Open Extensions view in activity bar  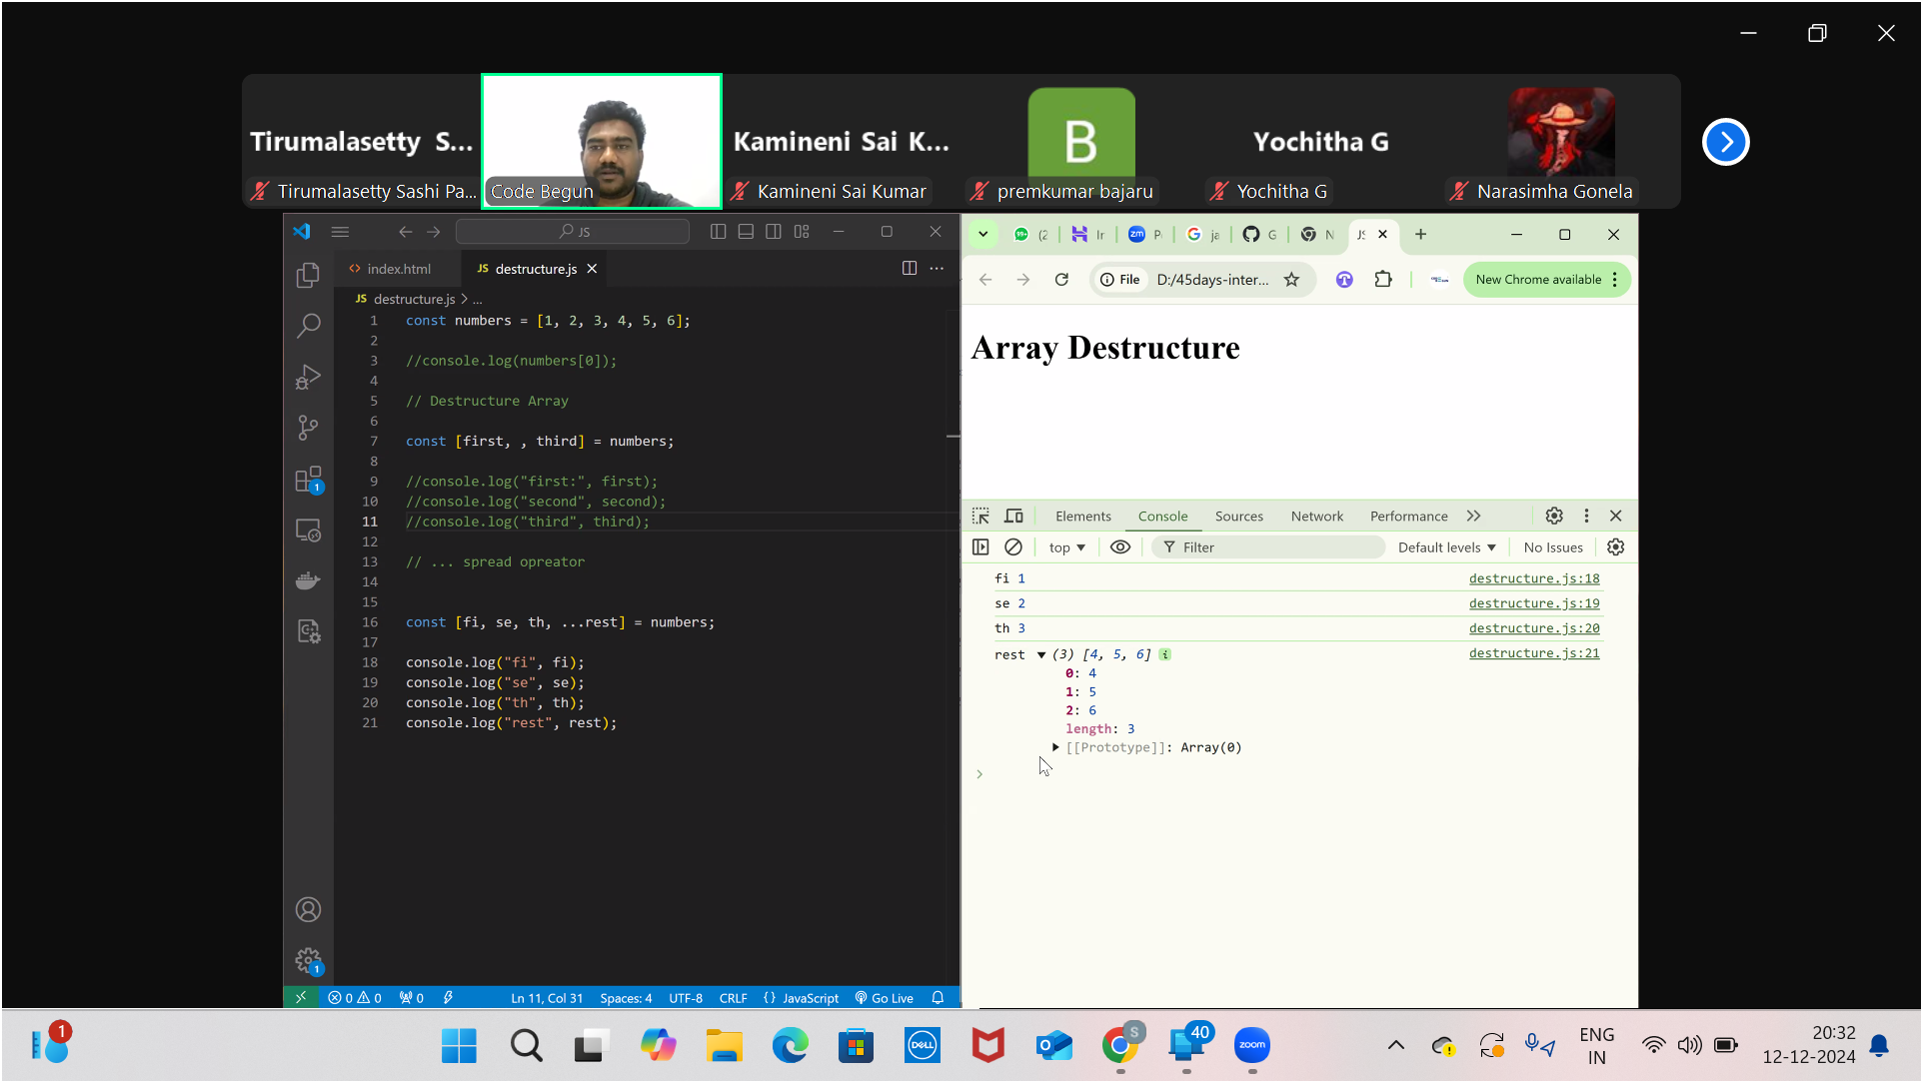point(308,480)
